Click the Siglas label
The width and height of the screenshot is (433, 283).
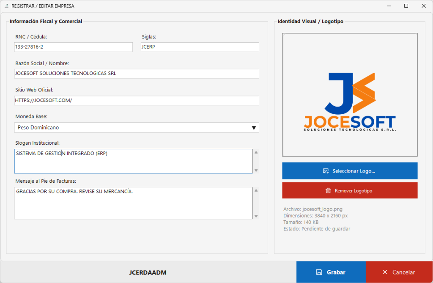click(x=149, y=37)
